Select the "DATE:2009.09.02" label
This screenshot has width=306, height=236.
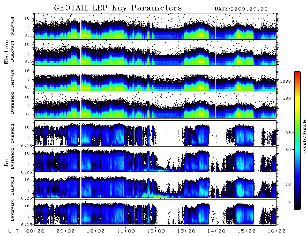(241, 9)
